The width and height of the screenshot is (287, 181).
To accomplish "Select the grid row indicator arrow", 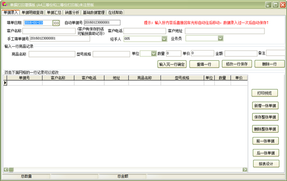I will coord(5,83).
